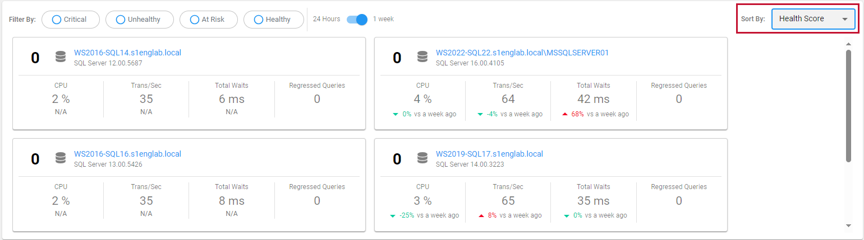This screenshot has height=240, width=864.
Task: Select the At Risk filter
Action: (208, 20)
